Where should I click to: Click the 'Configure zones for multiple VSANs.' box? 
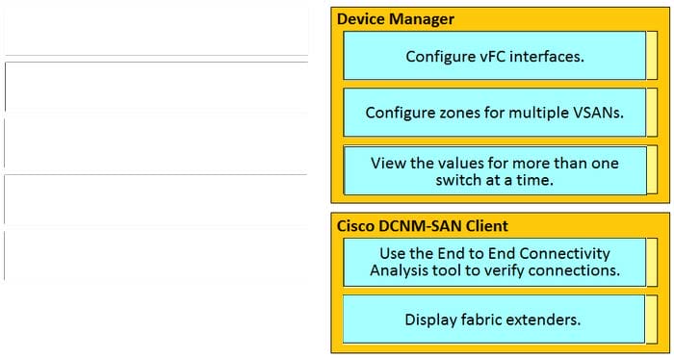click(495, 113)
